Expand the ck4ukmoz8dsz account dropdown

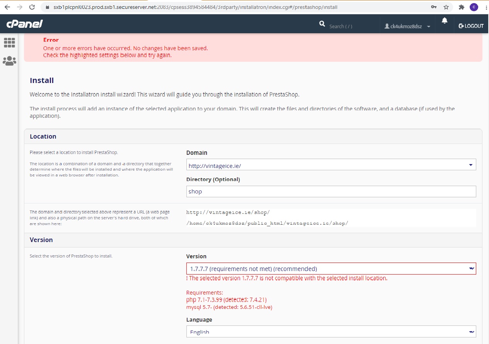point(428,26)
